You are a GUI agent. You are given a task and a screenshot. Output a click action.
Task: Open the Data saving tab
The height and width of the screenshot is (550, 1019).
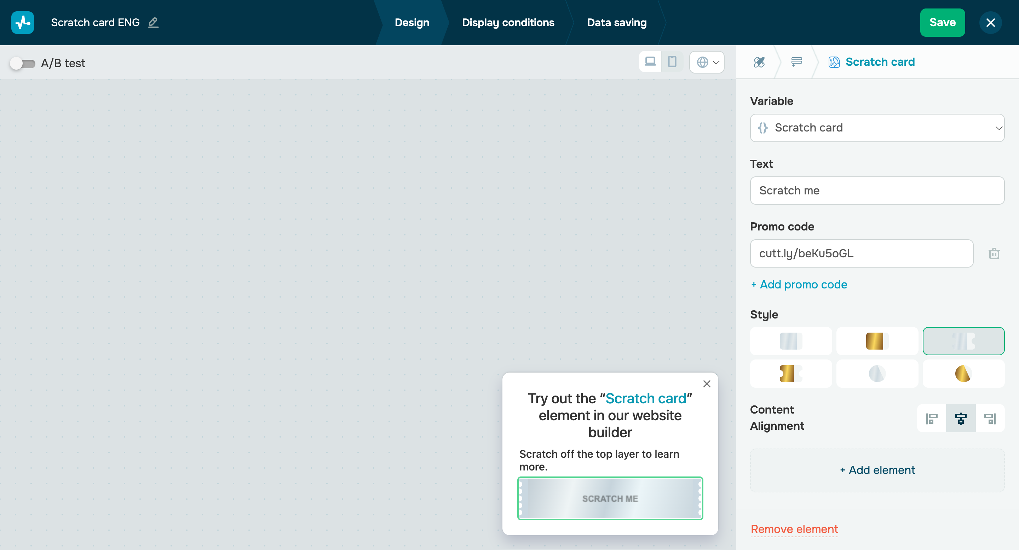(616, 23)
